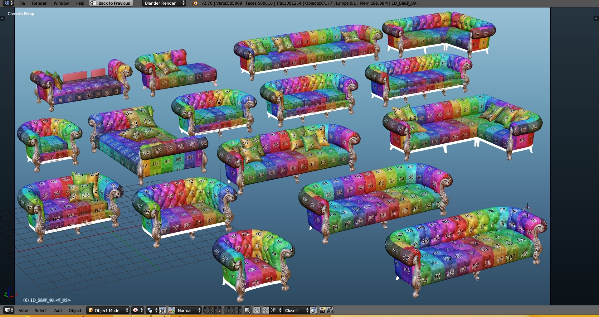Click the move-object-centers-only icon
This screenshot has width=599, height=317.
click(163, 310)
